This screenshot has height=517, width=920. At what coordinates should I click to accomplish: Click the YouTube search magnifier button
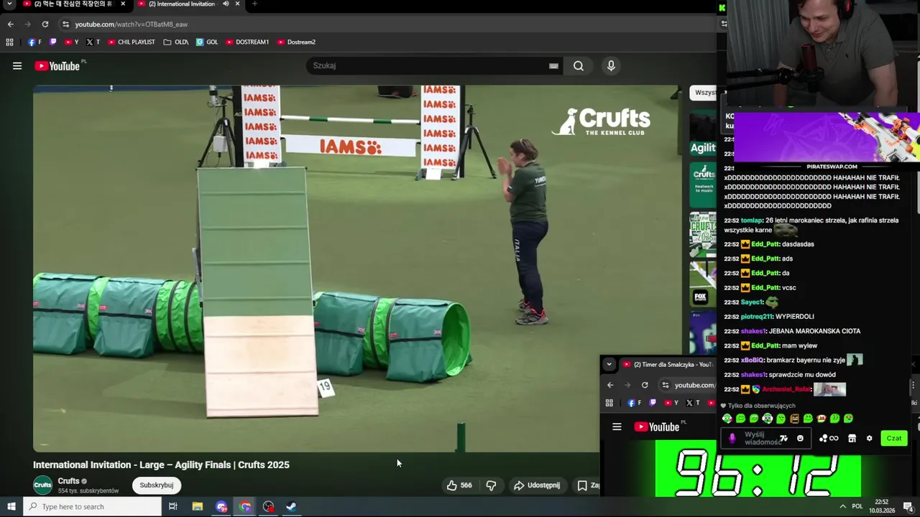(579, 66)
